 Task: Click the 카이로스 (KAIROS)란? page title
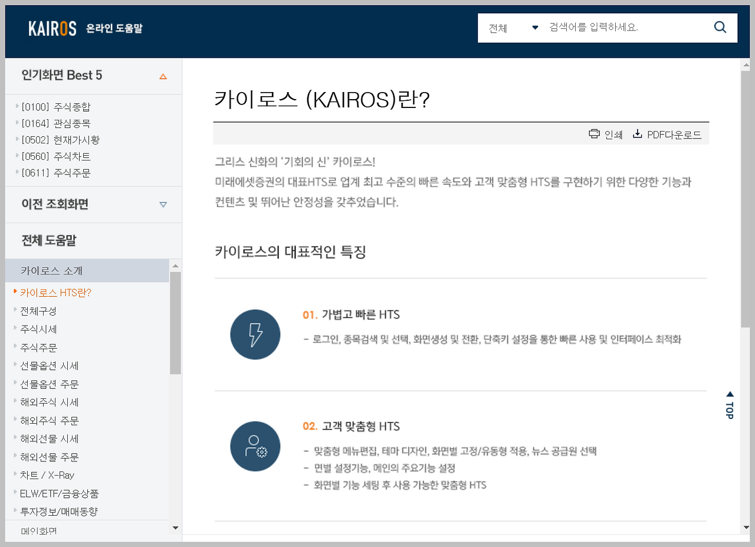point(322,100)
